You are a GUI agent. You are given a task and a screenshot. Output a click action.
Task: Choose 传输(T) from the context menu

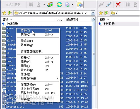pos(38,30)
